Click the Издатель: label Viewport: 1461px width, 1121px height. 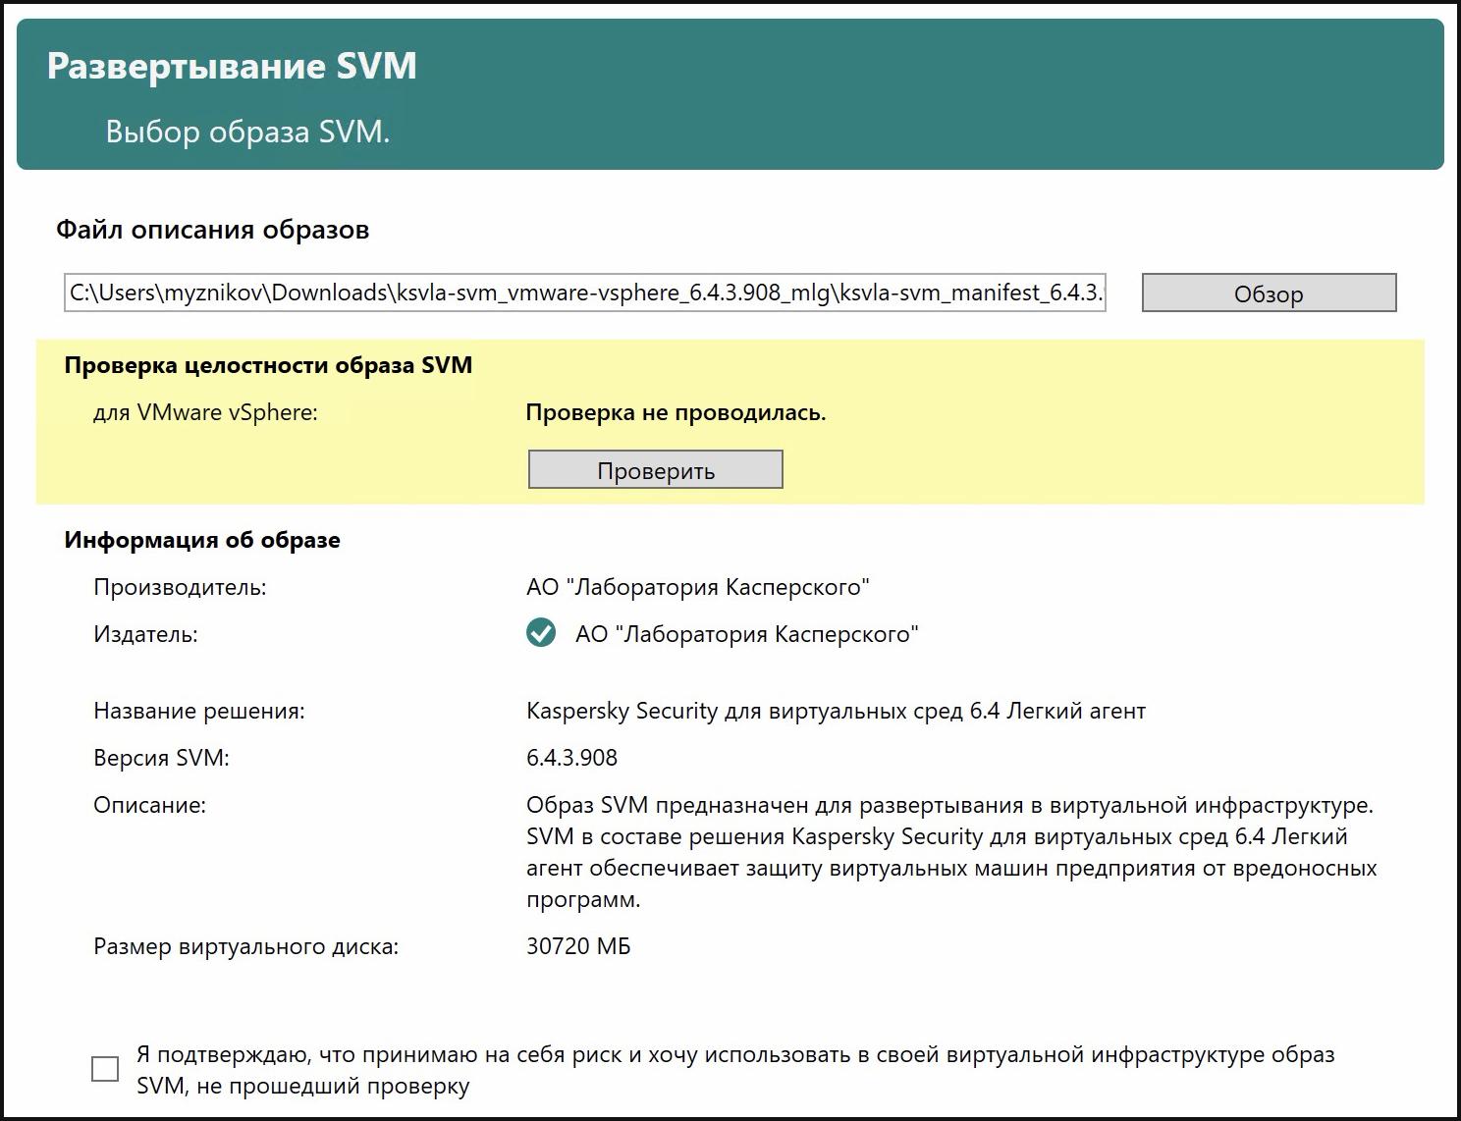click(145, 634)
